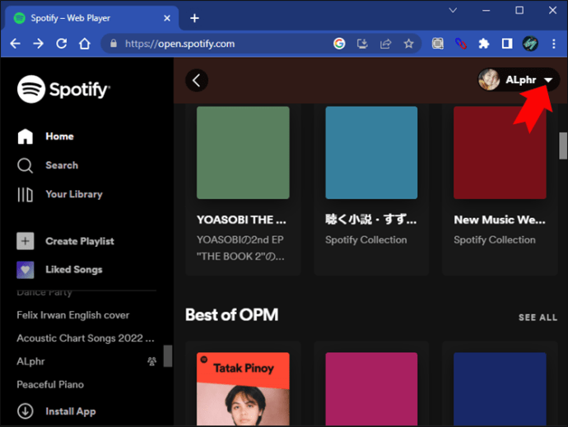Click the main page vertical scrollbar
This screenshot has height=427, width=568.
[x=563, y=146]
